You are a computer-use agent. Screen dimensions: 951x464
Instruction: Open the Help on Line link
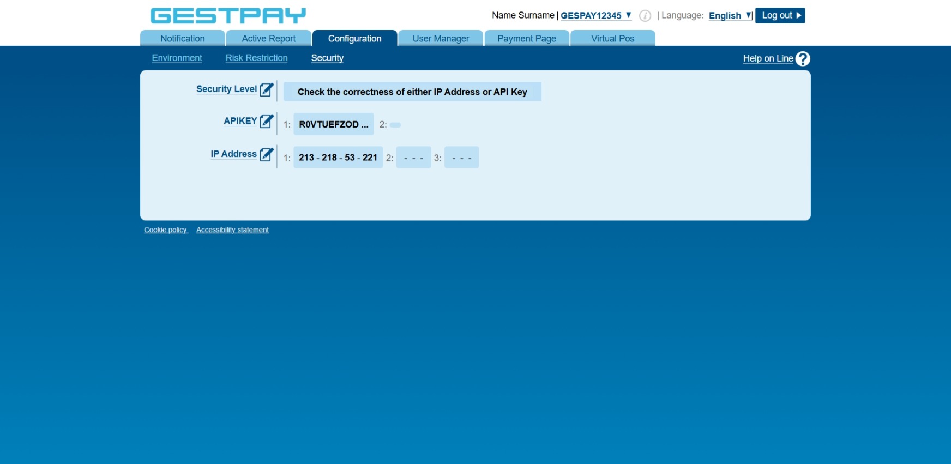(x=768, y=58)
